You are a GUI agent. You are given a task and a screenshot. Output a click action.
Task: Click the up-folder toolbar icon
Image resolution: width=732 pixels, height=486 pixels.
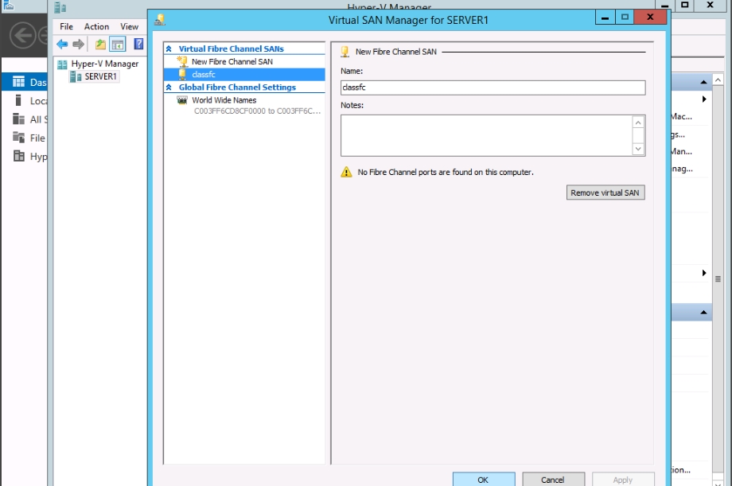coord(100,45)
